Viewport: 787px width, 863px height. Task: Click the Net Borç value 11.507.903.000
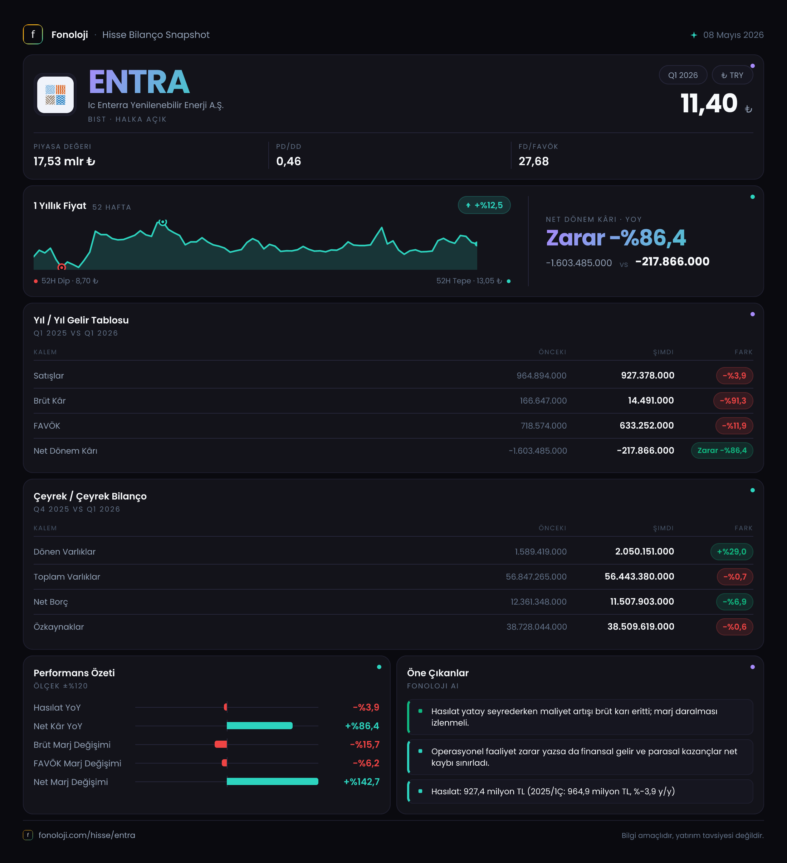coord(642,602)
